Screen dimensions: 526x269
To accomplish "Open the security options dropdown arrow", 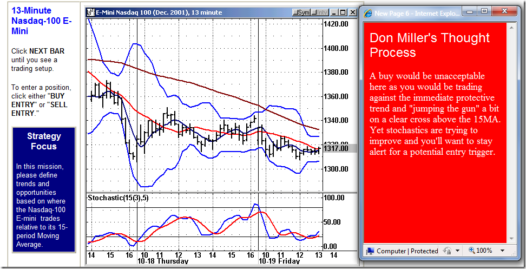I will pyautogui.click(x=457, y=251).
